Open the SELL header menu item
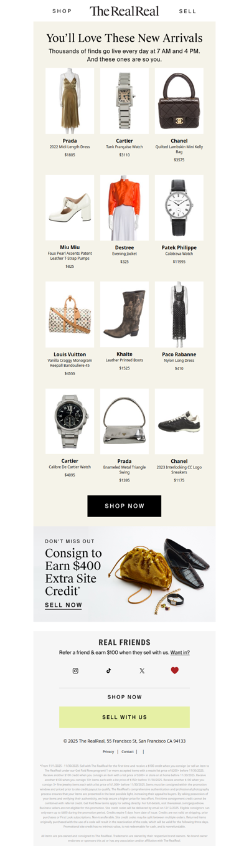The height and width of the screenshot is (846, 249). [187, 11]
